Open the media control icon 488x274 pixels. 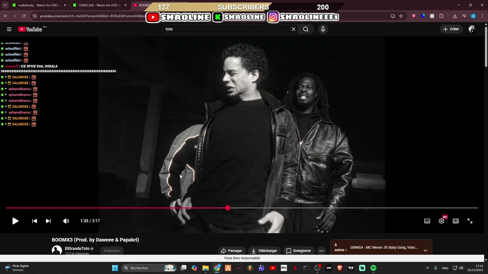[464, 16]
